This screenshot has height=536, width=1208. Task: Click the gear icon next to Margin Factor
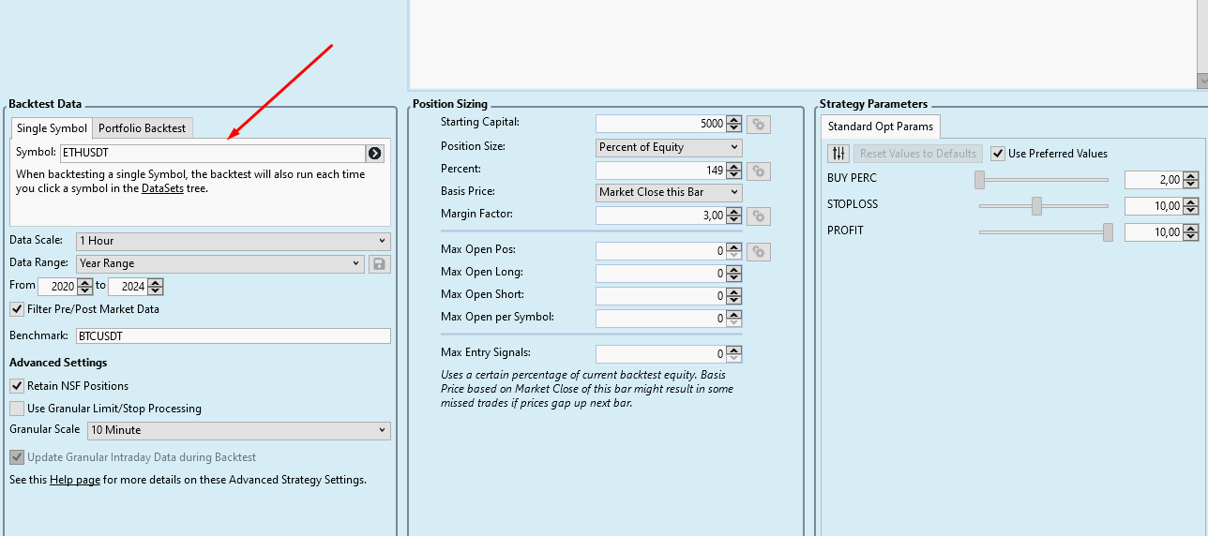(759, 216)
